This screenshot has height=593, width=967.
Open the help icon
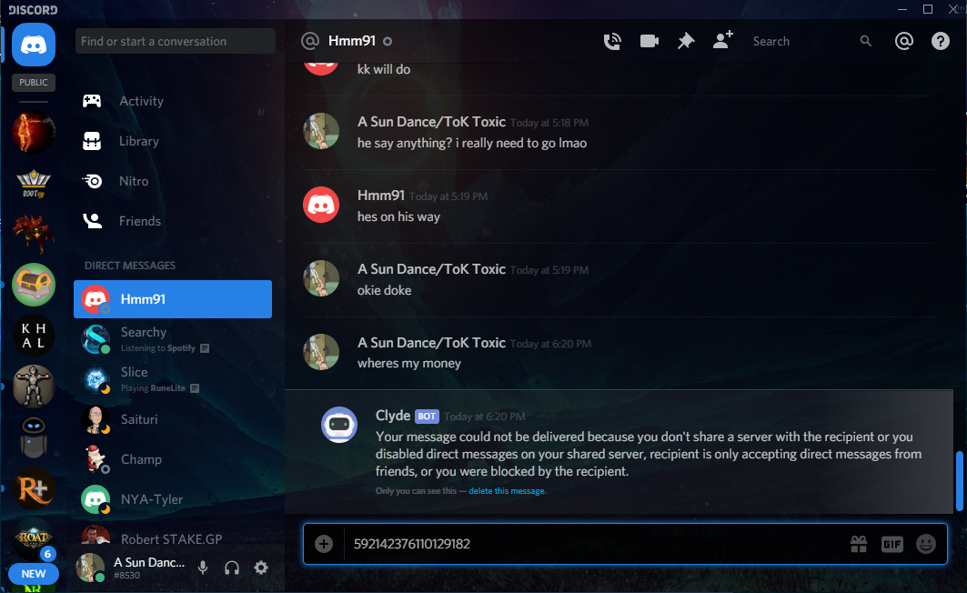[940, 41]
